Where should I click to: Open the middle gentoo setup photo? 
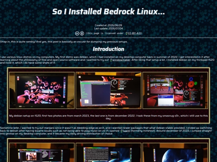[108, 152]
